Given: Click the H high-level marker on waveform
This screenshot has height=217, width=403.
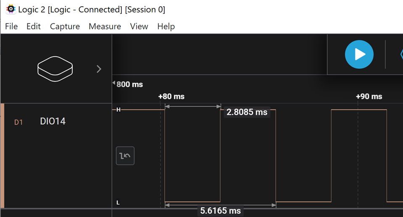Looking at the screenshot, I should point(118,110).
